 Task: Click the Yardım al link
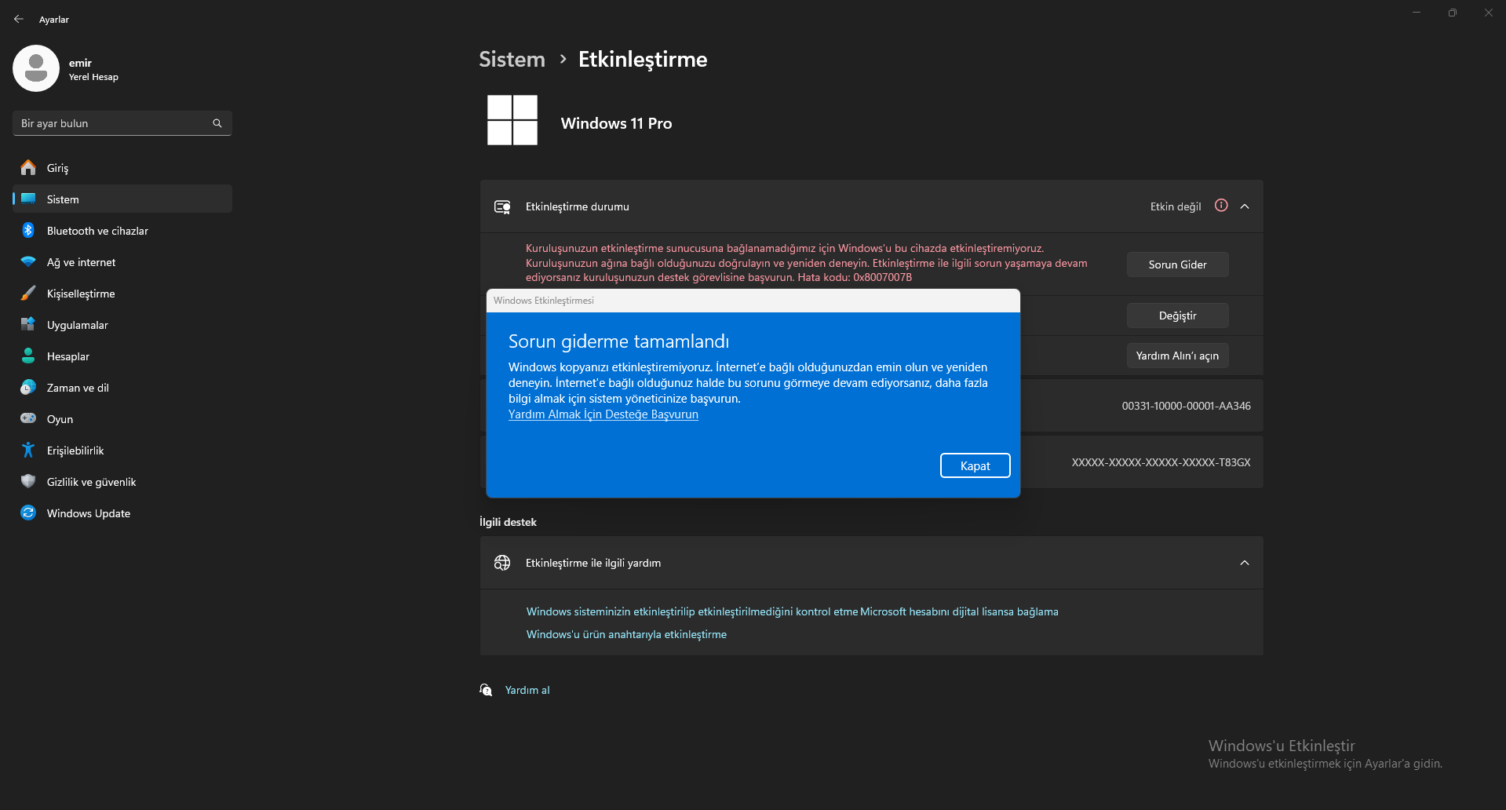[527, 690]
